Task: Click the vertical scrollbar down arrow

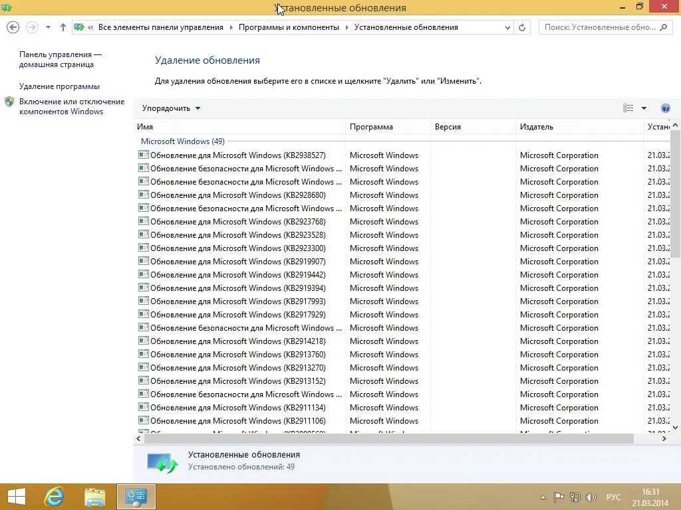Action: [675, 428]
